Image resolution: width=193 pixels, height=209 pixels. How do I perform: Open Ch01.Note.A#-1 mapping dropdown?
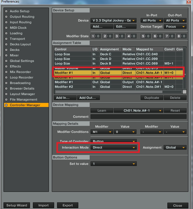point(138,111)
